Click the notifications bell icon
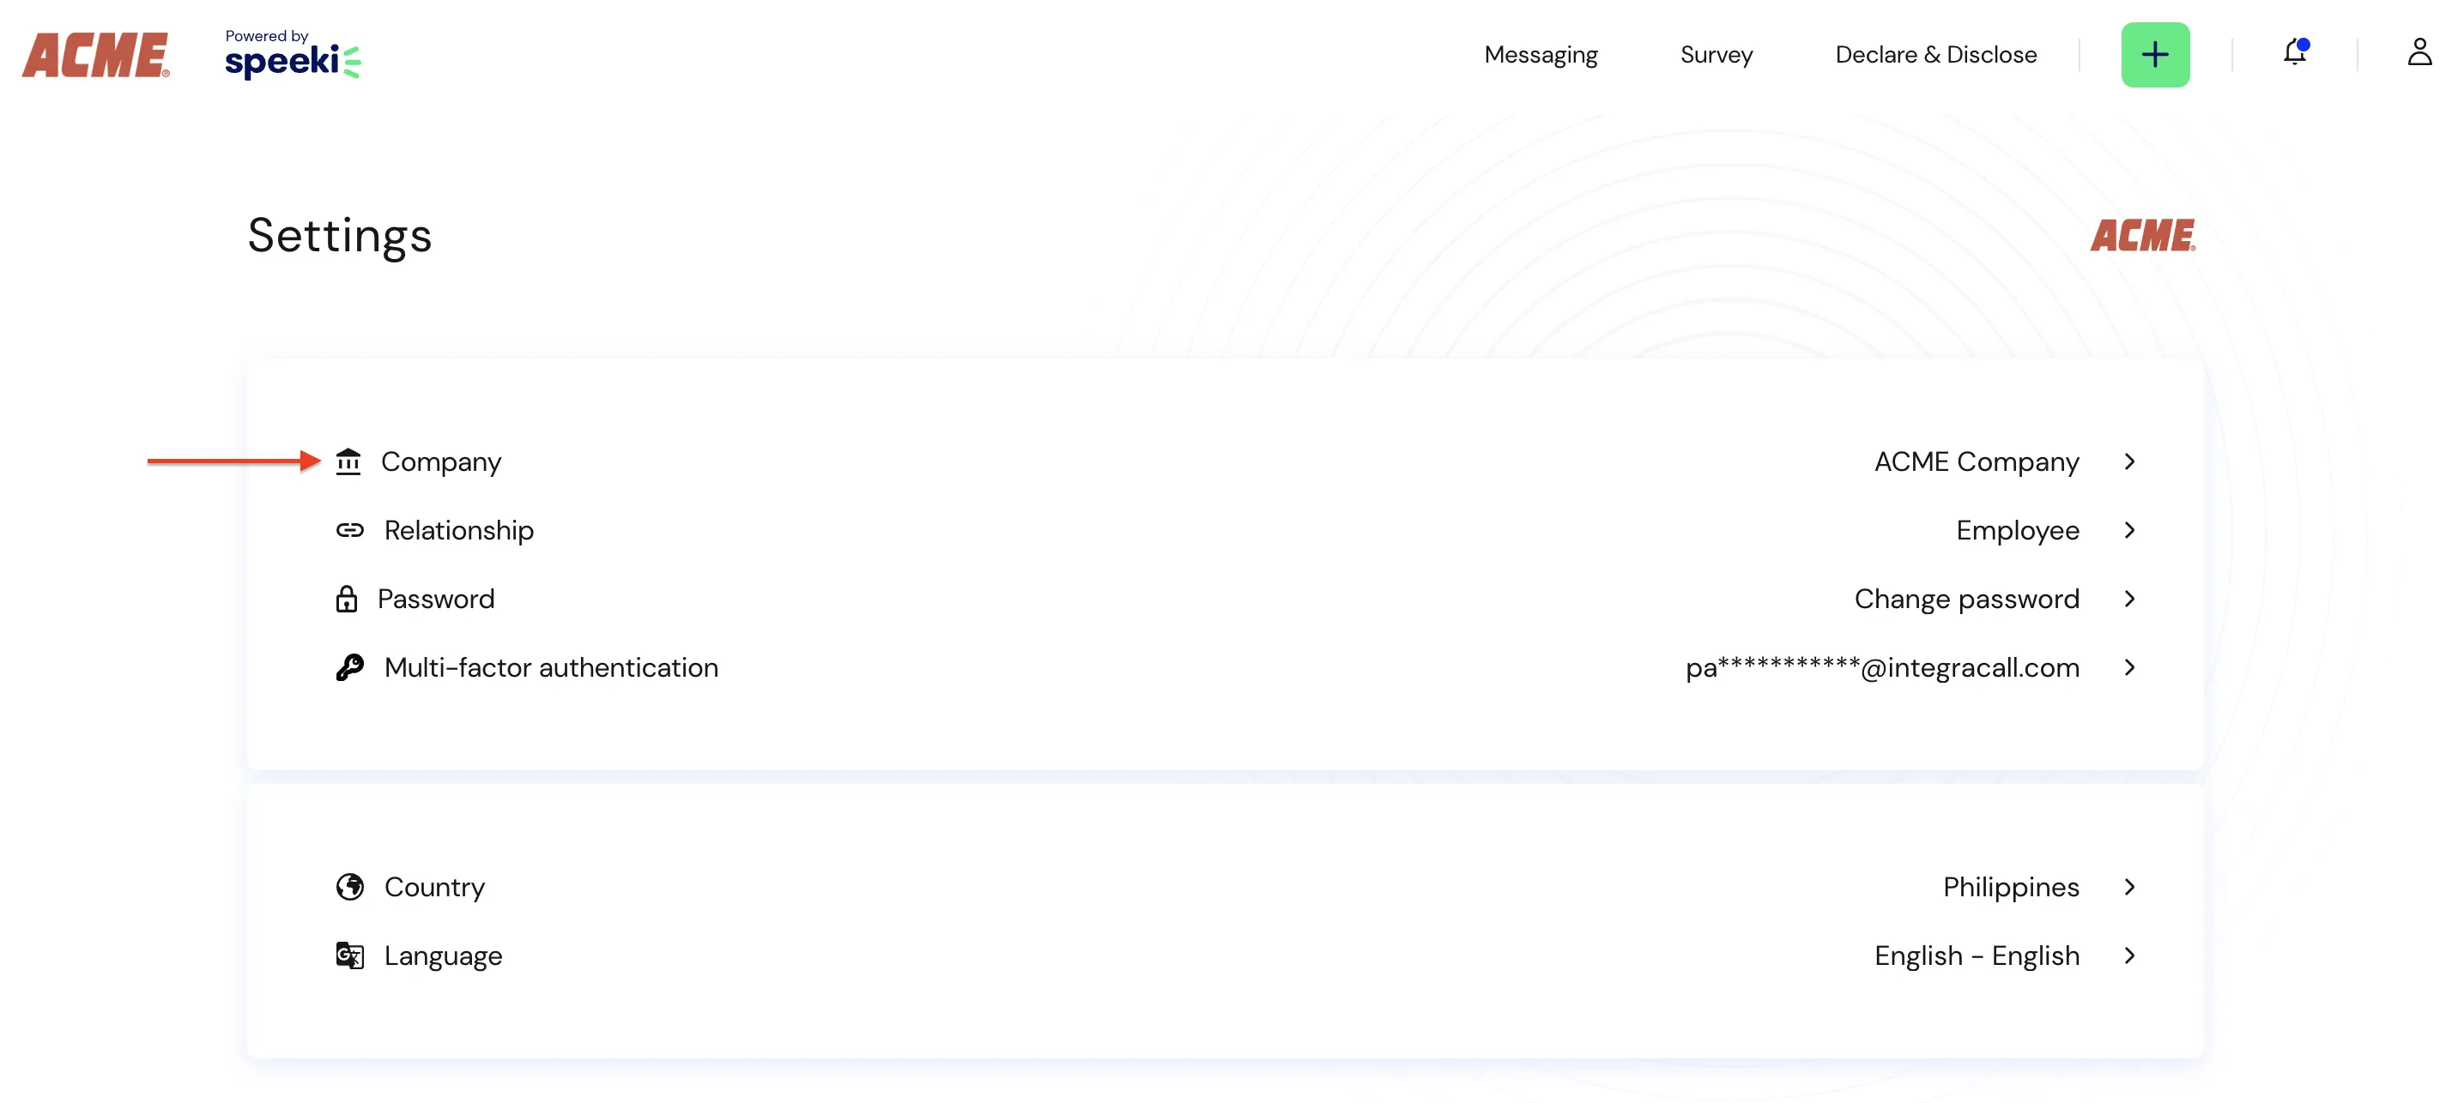The image size is (2458, 1103). (x=2295, y=51)
